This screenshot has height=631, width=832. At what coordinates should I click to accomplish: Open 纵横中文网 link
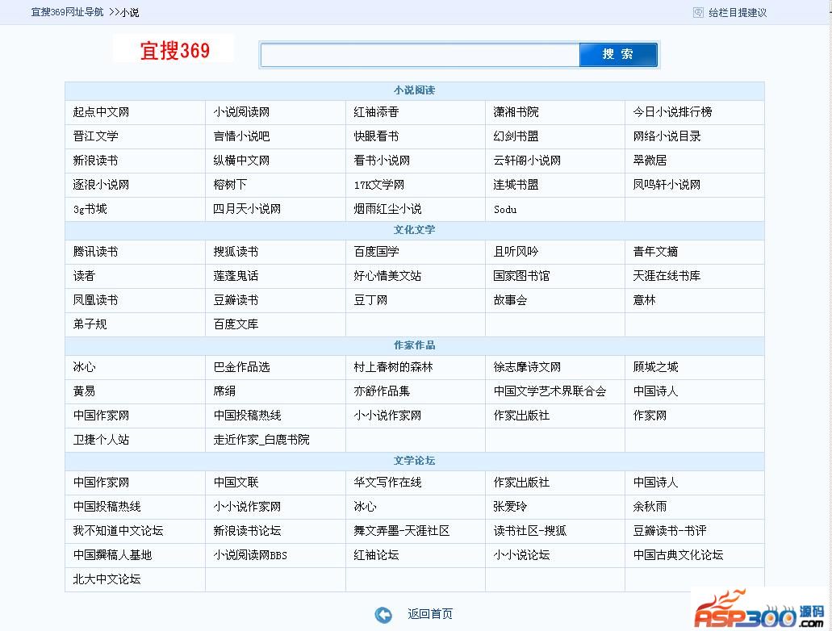click(x=241, y=161)
